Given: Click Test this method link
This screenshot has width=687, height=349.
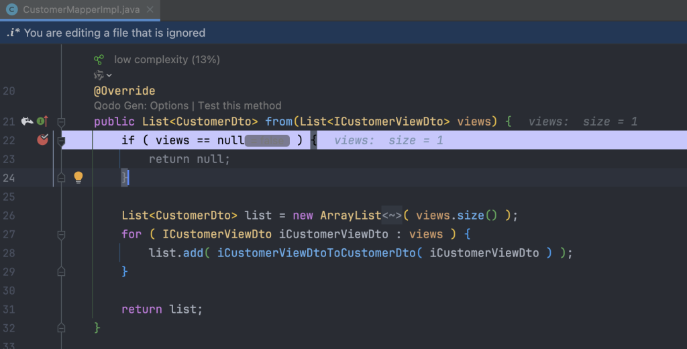Looking at the screenshot, I should pyautogui.click(x=240, y=105).
